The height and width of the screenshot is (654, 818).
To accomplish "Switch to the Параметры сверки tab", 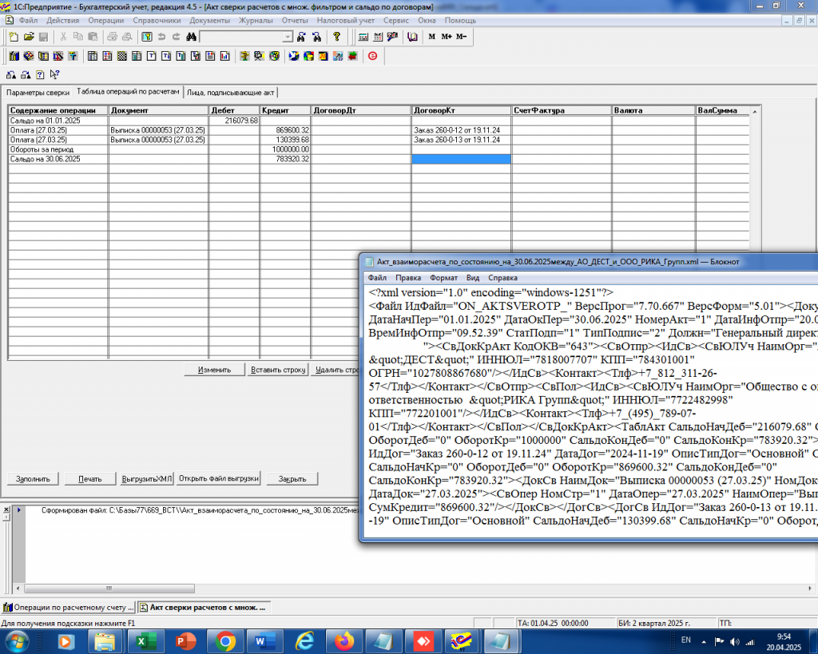I will tap(38, 93).
